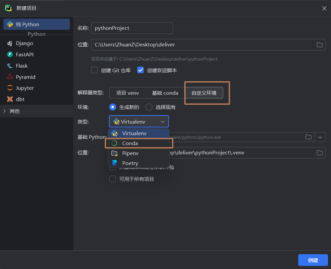This screenshot has height=269, width=331.
Task: Click the project location path field
Action: [208, 44]
